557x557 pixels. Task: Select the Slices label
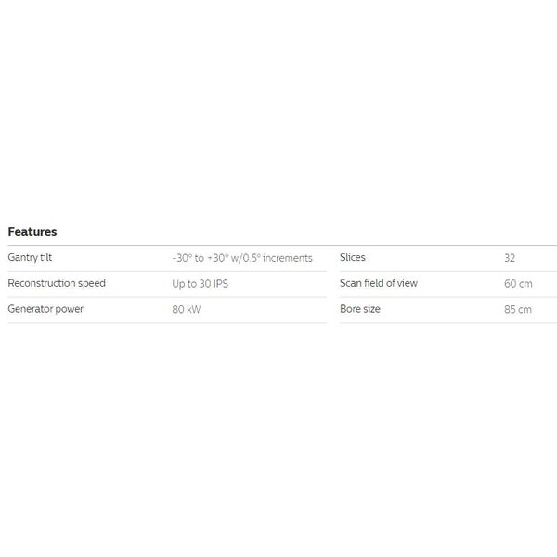[353, 257]
